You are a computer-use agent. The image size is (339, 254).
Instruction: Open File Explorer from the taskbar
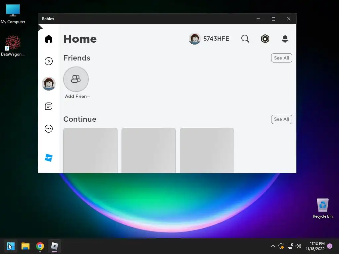(25, 246)
